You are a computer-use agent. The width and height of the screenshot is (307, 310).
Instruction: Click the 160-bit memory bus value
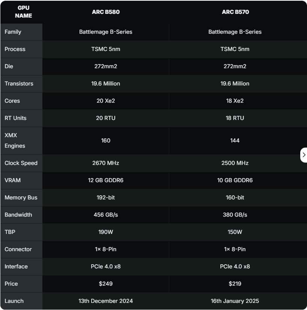[x=235, y=197]
